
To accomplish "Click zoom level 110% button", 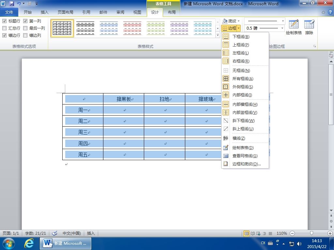I will (x=281, y=233).
